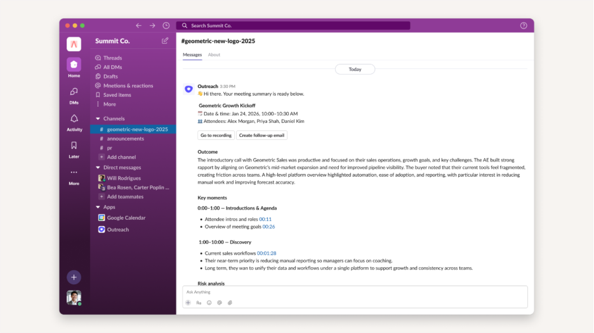594x333 pixels.
Task: Open the announcements channel
Action: pos(122,139)
